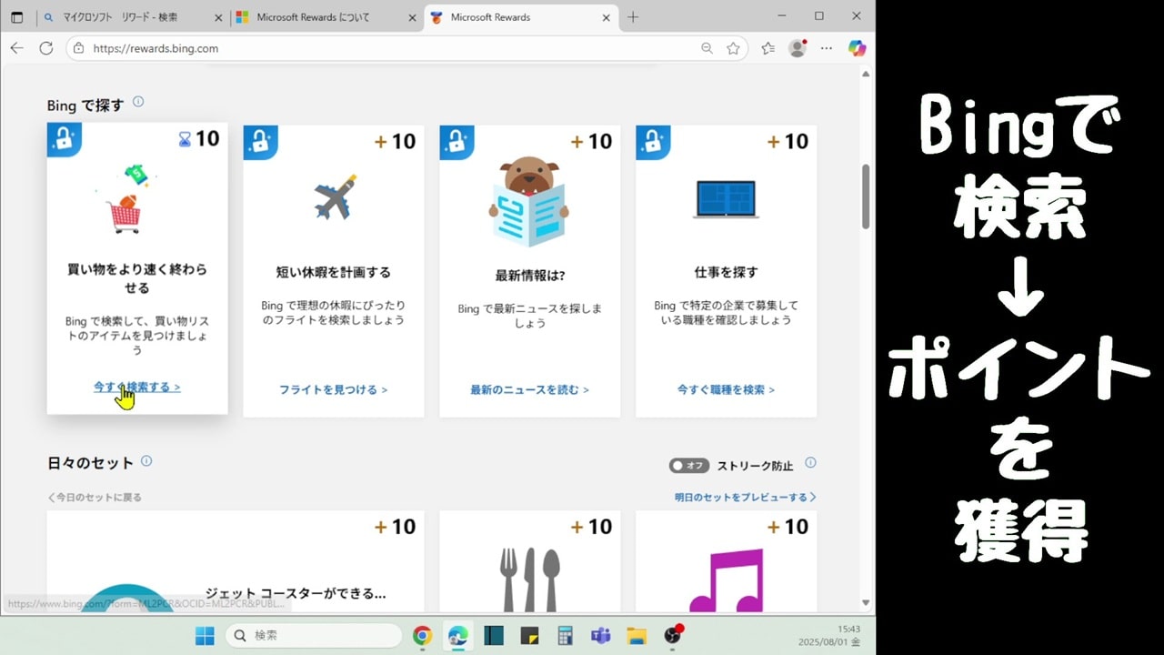The height and width of the screenshot is (655, 1164).
Task: Open the favorites list
Action: pos(768,48)
